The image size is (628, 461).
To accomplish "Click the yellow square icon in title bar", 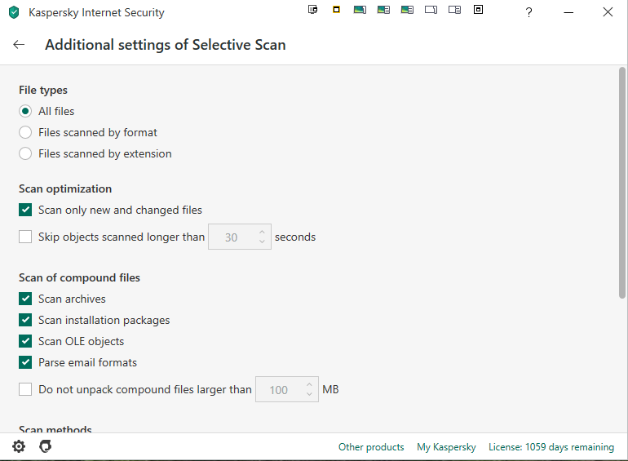I will tap(336, 10).
